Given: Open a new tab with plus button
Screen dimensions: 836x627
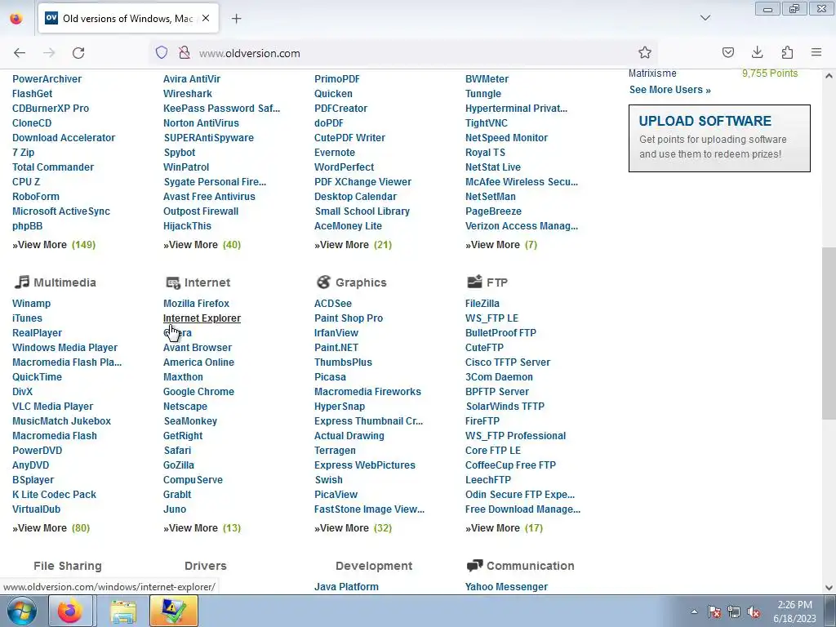Looking at the screenshot, I should pyautogui.click(x=236, y=19).
